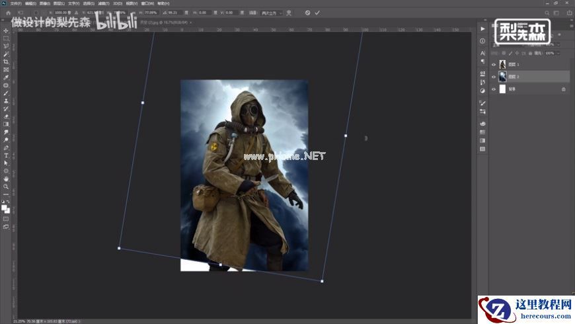This screenshot has width=575, height=324.
Task: Select the Spot Healing Brush tool
Action: [6, 85]
